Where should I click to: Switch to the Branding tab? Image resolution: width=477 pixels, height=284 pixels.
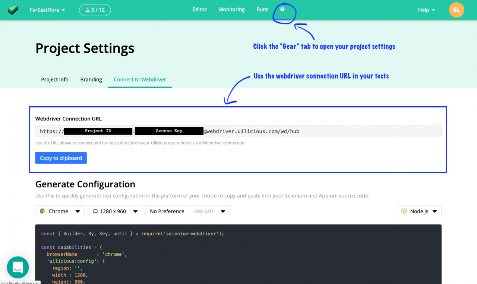[91, 79]
